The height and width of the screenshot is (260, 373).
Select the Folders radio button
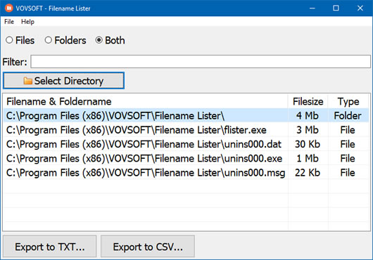point(65,40)
